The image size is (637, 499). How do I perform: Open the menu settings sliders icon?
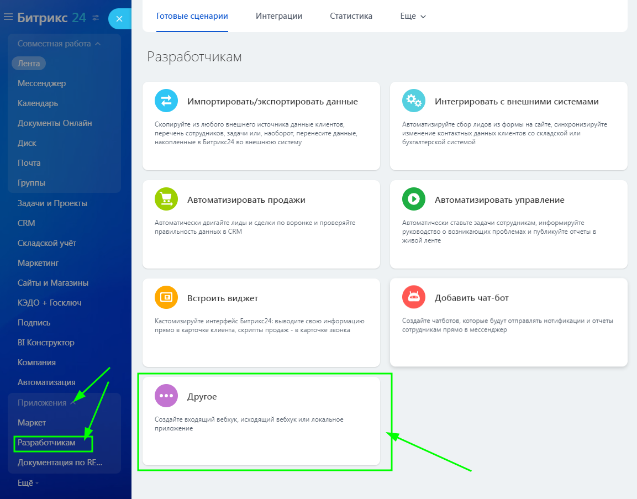pos(96,18)
